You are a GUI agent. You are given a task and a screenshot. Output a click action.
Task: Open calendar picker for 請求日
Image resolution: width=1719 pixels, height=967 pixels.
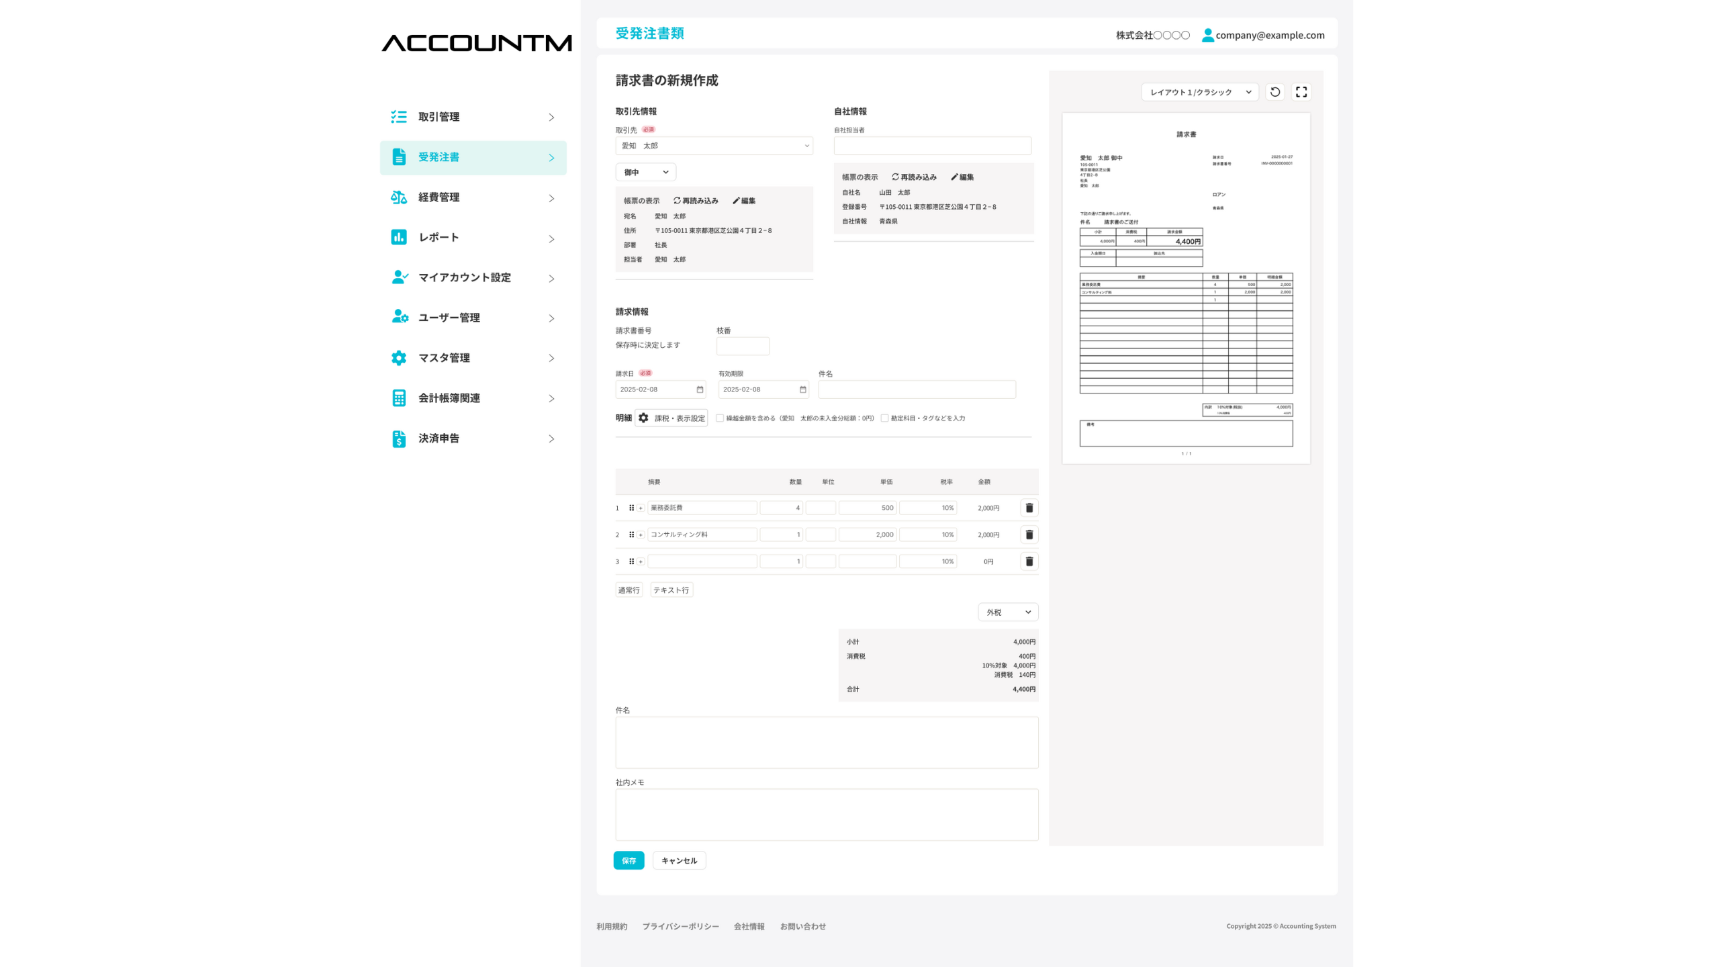pos(700,389)
